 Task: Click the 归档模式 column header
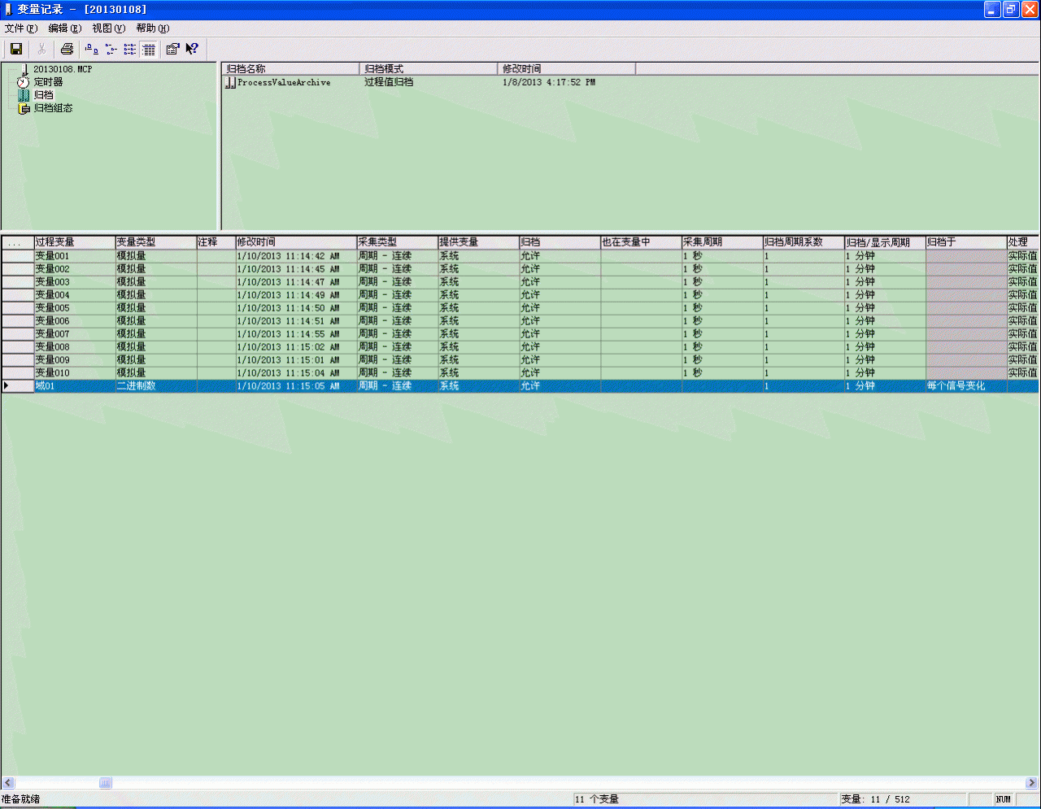429,68
